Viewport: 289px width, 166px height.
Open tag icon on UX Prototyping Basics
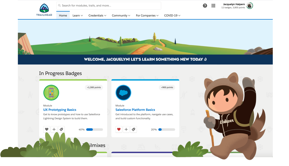61,129
